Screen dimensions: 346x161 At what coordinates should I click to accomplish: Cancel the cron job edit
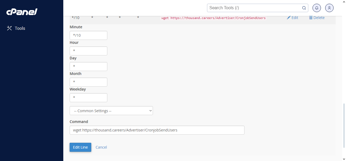pos(101,147)
